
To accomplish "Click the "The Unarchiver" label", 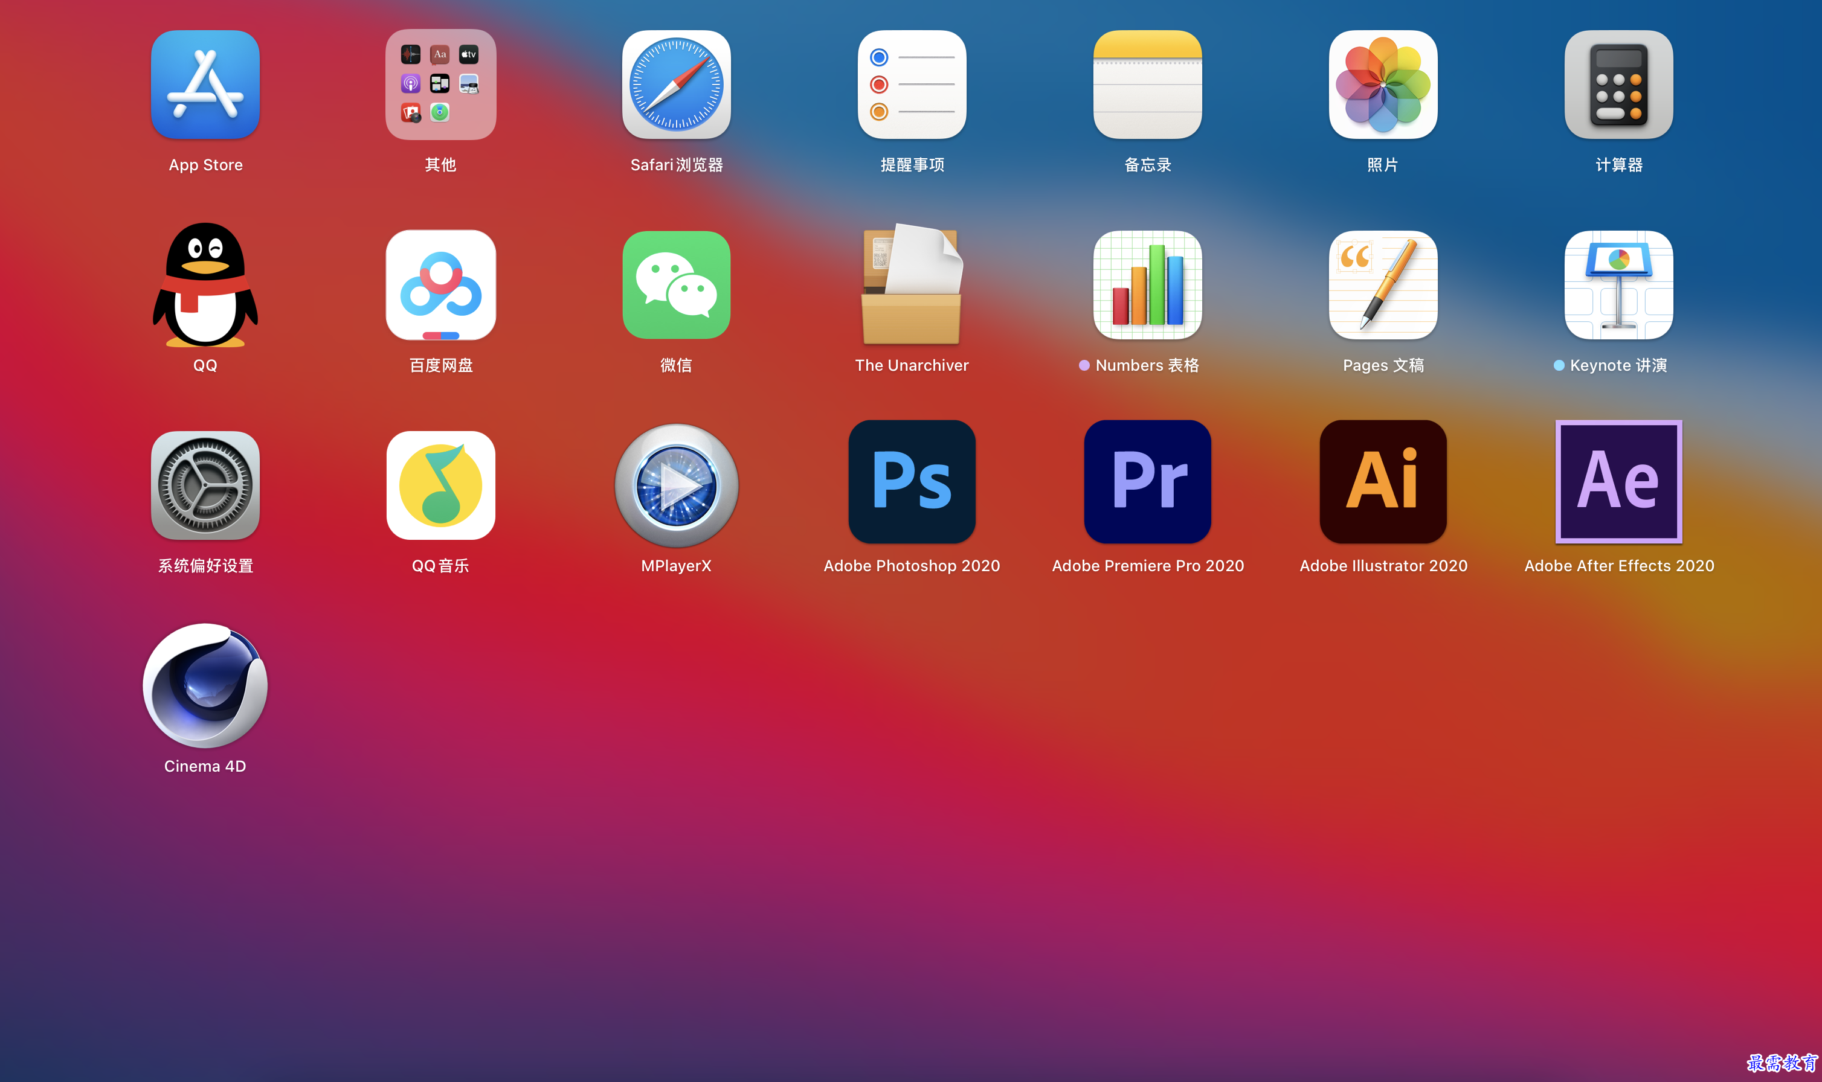I will tap(912, 365).
